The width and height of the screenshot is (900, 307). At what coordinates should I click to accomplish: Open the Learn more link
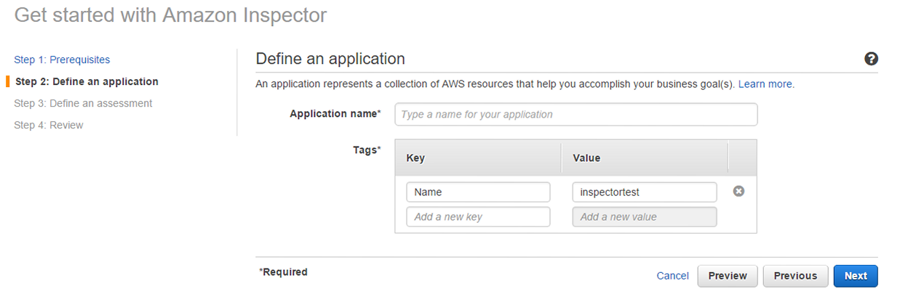766,84
